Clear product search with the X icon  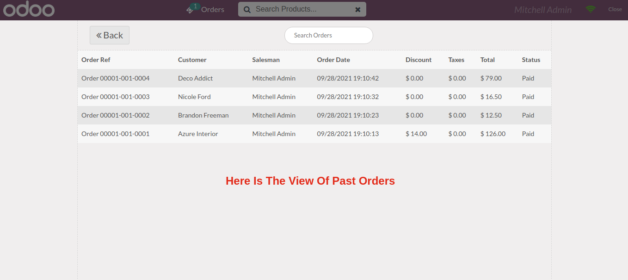(357, 9)
